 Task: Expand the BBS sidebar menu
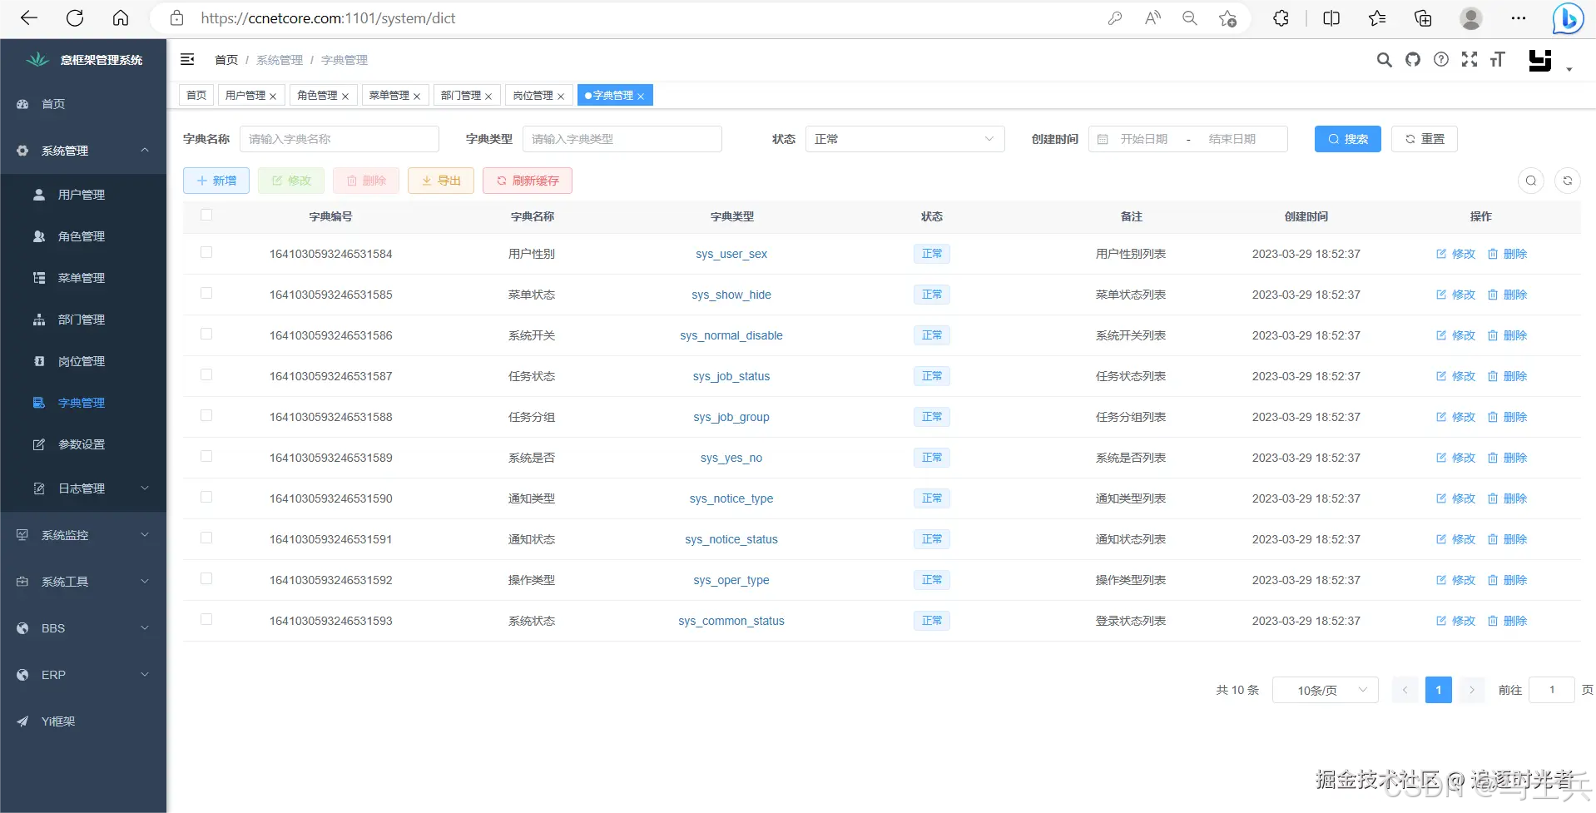tap(83, 628)
